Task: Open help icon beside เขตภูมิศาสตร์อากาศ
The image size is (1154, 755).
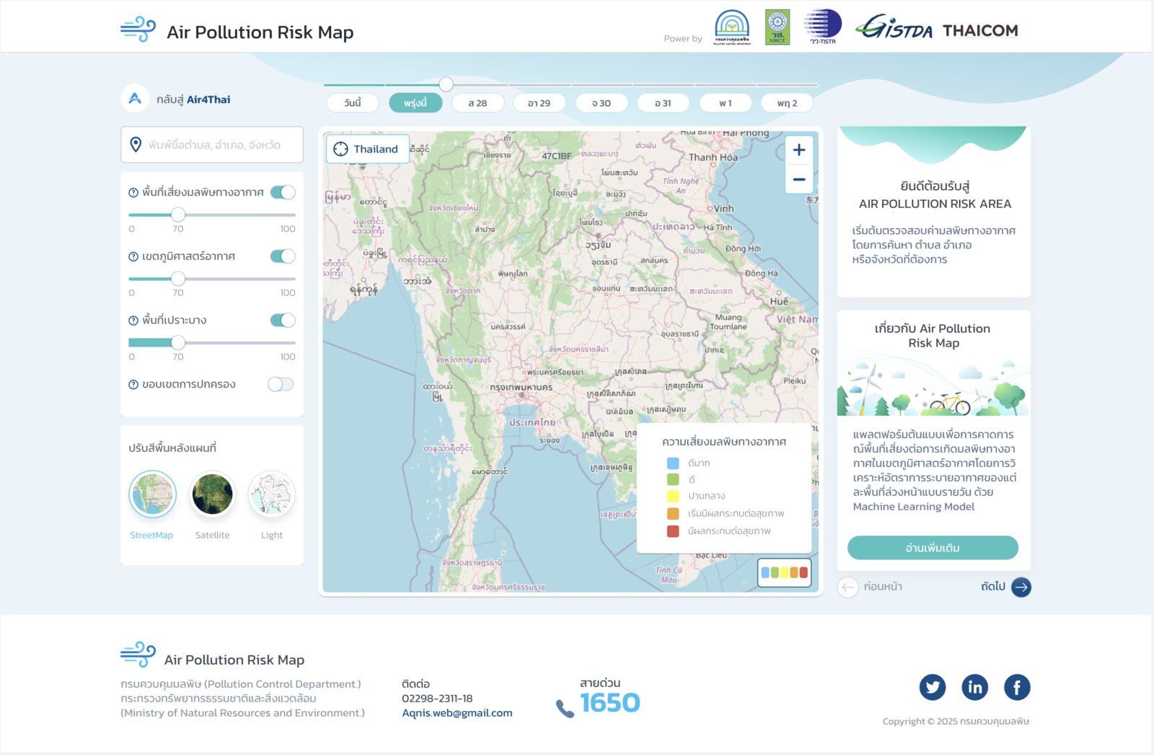Action: (x=133, y=257)
